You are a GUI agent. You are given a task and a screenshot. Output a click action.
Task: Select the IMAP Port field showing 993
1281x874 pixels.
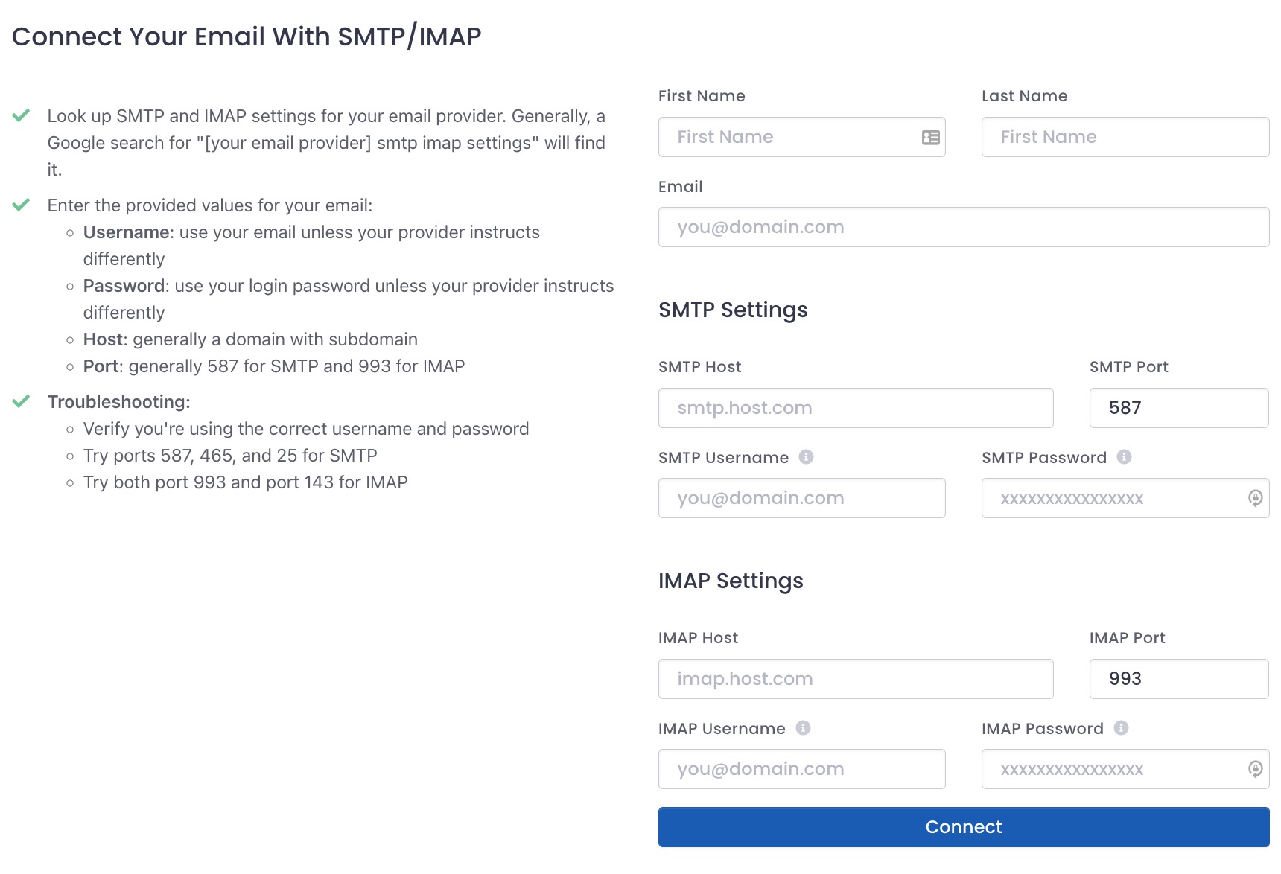pos(1178,678)
